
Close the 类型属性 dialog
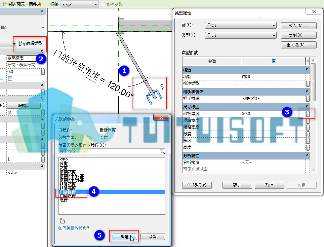coord(314,11)
